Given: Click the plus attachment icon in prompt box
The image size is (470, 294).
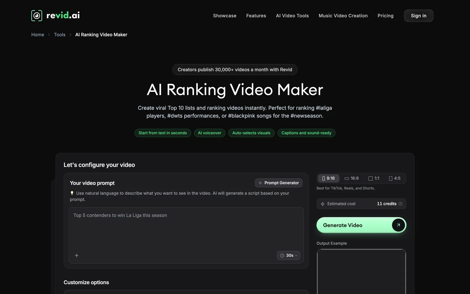Looking at the screenshot, I should [77, 255].
